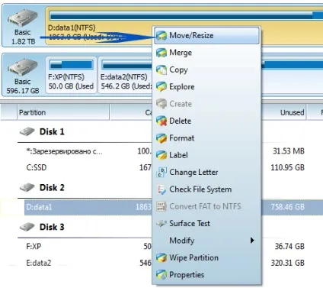Open Explore from the context menu

click(x=207, y=87)
